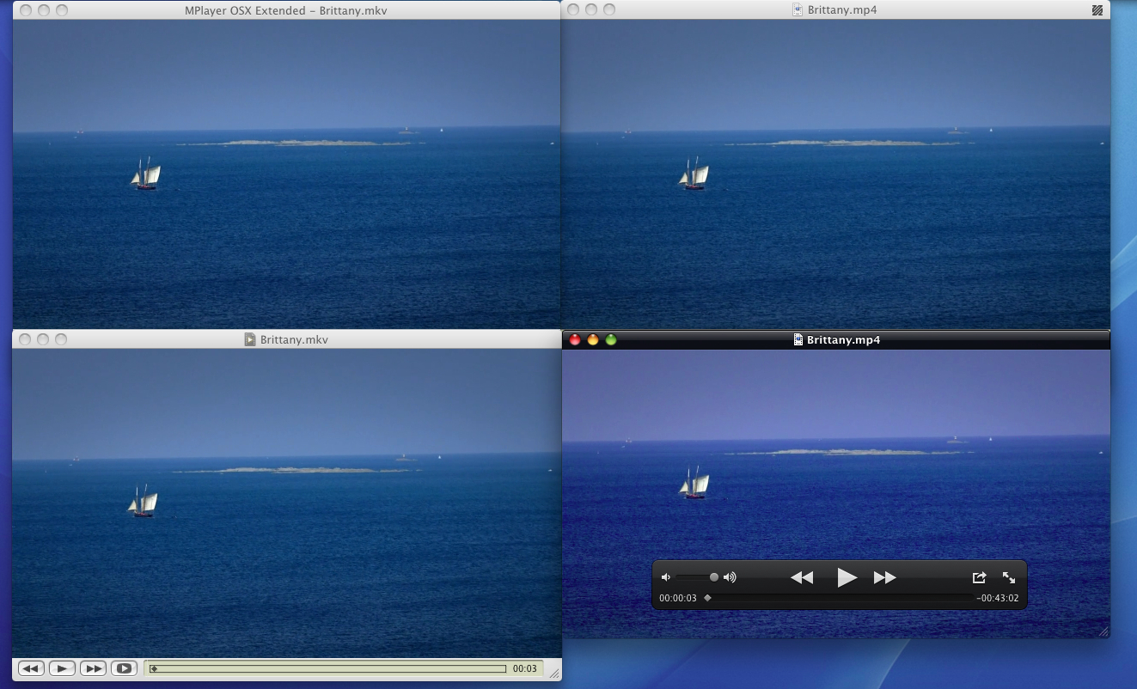Select the diamond playhead marker in QuickTime overlay
1137x689 pixels.
[707, 598]
